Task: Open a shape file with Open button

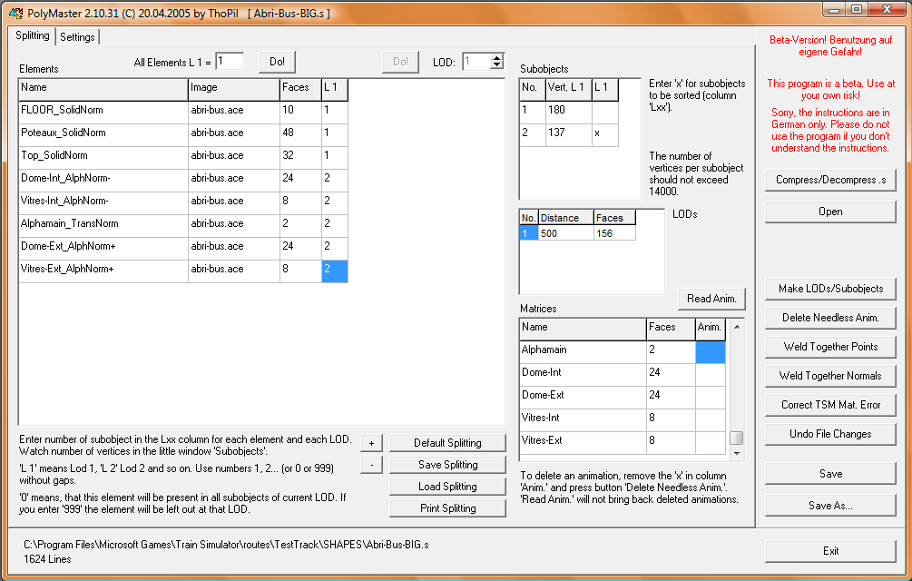Action: (830, 212)
